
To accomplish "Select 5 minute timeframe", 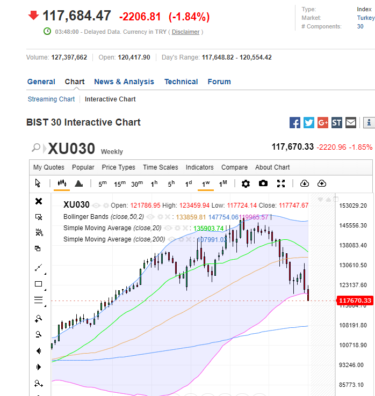I will 103,184.
